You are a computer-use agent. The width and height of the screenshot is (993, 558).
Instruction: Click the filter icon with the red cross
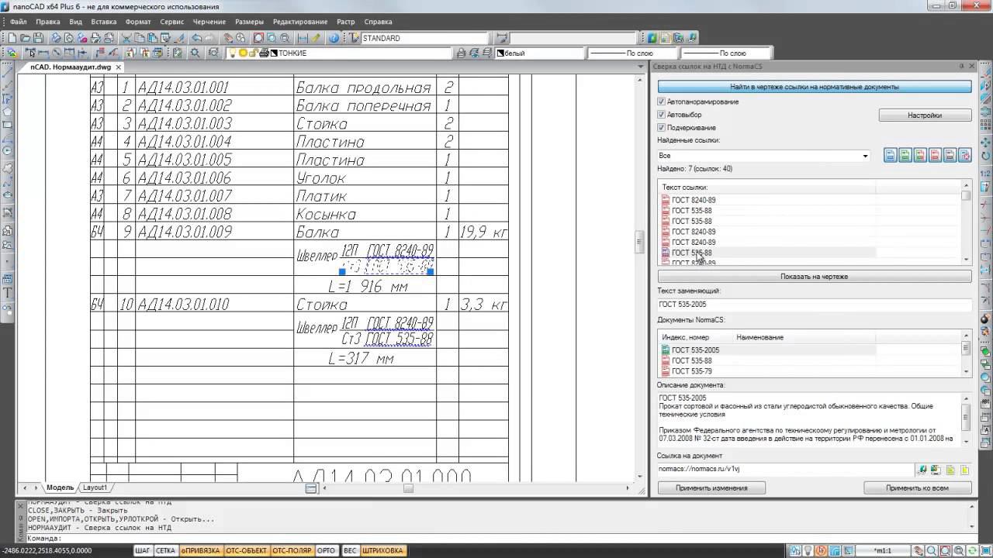(x=965, y=156)
